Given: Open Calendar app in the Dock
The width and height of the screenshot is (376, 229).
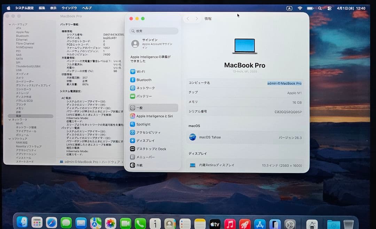Looking at the screenshot, I should (x=155, y=224).
